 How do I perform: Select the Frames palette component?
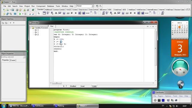44,13
